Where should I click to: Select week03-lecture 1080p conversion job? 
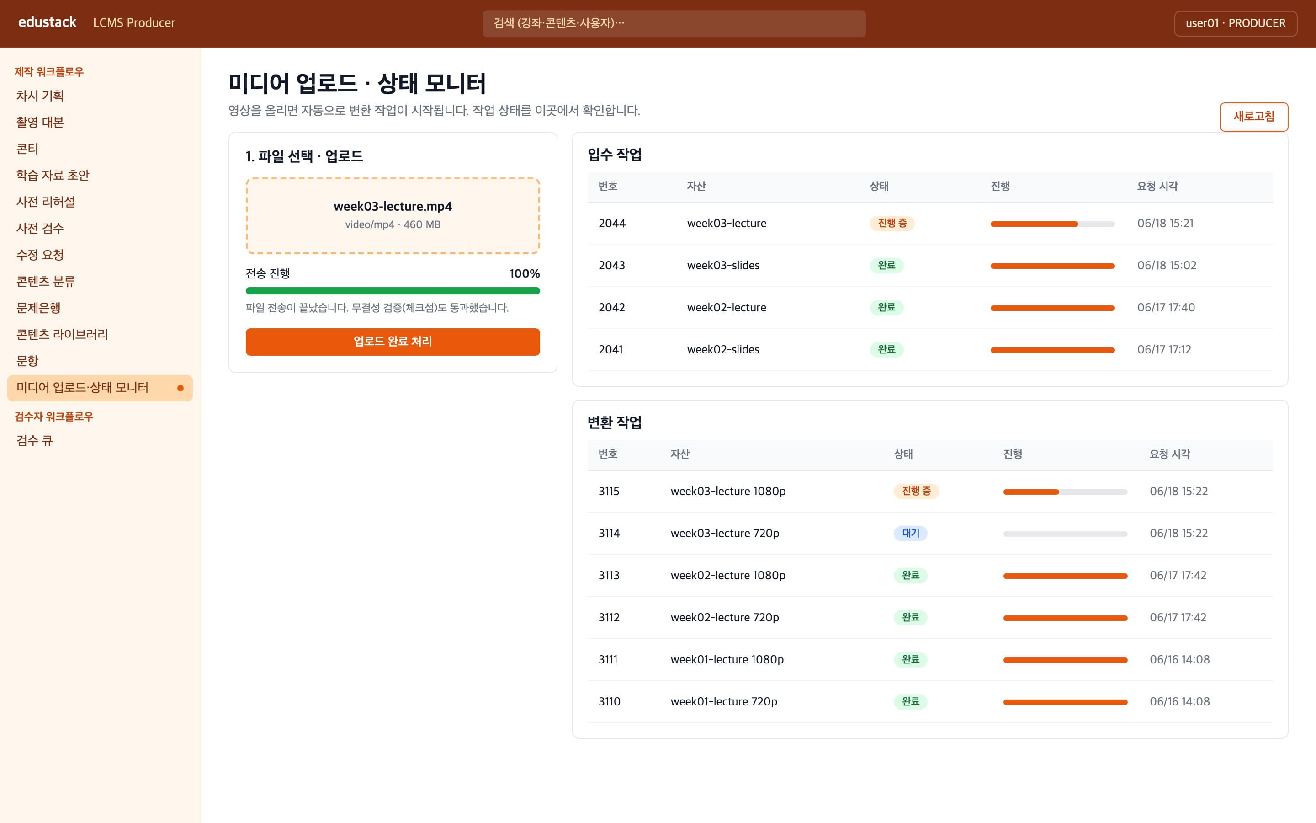coord(930,491)
